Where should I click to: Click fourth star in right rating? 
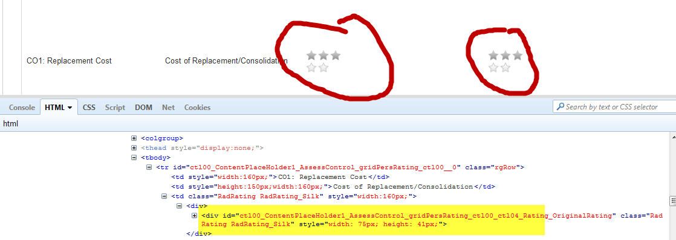tap(493, 68)
